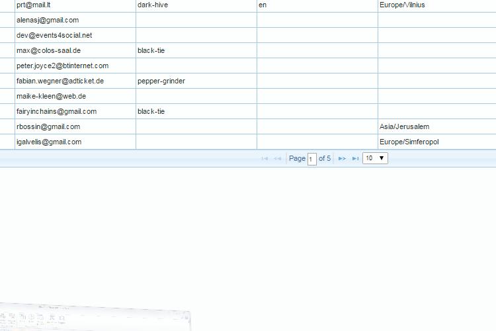
Task: Click the dark-hive theme cell
Action: click(196, 5)
